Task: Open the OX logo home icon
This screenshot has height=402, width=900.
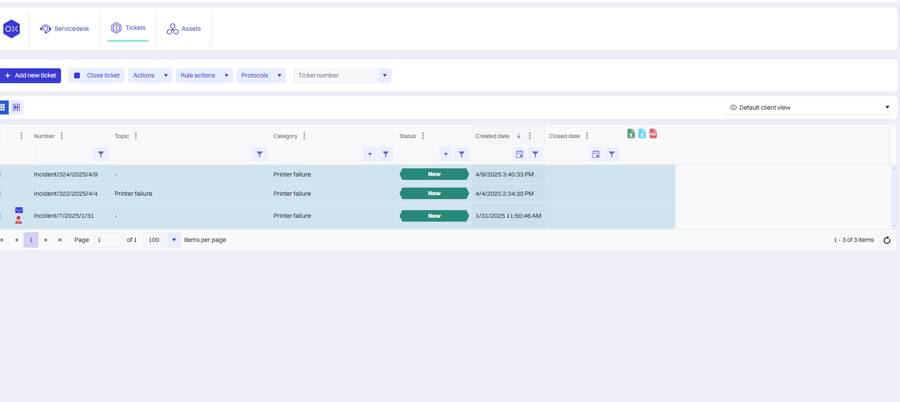Action: (12, 29)
